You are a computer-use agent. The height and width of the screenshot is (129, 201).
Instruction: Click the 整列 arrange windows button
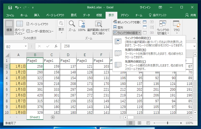pos(118,27)
